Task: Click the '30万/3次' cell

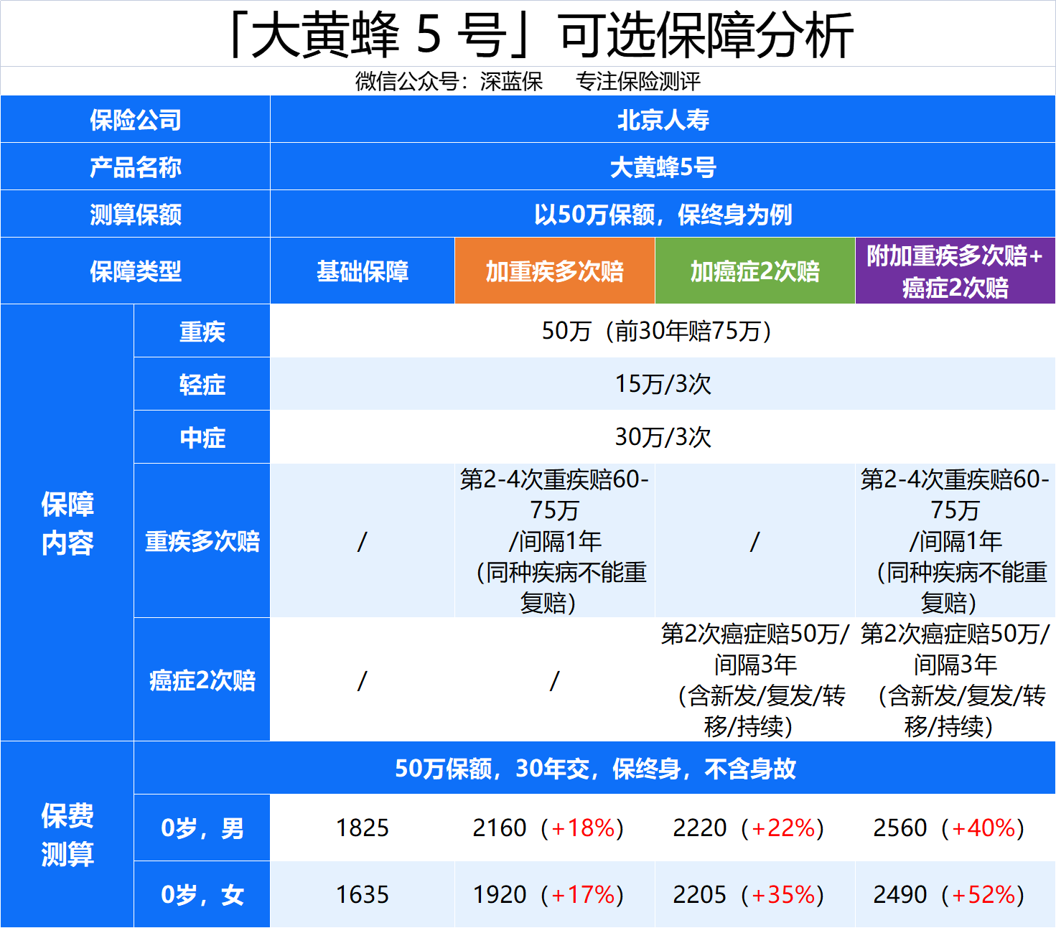Action: [663, 437]
